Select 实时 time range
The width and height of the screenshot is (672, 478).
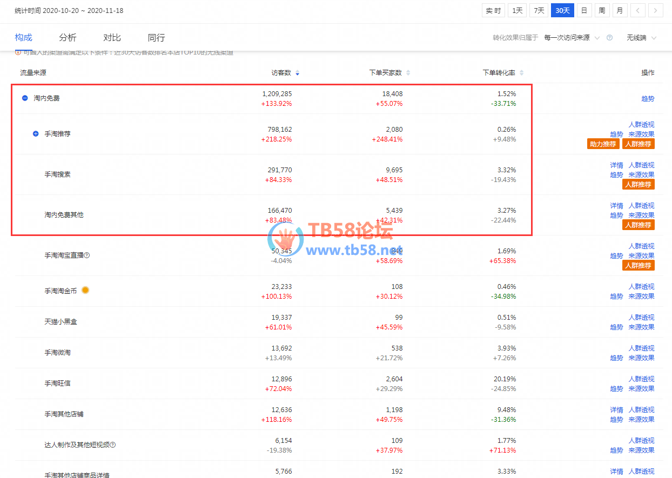[493, 10]
